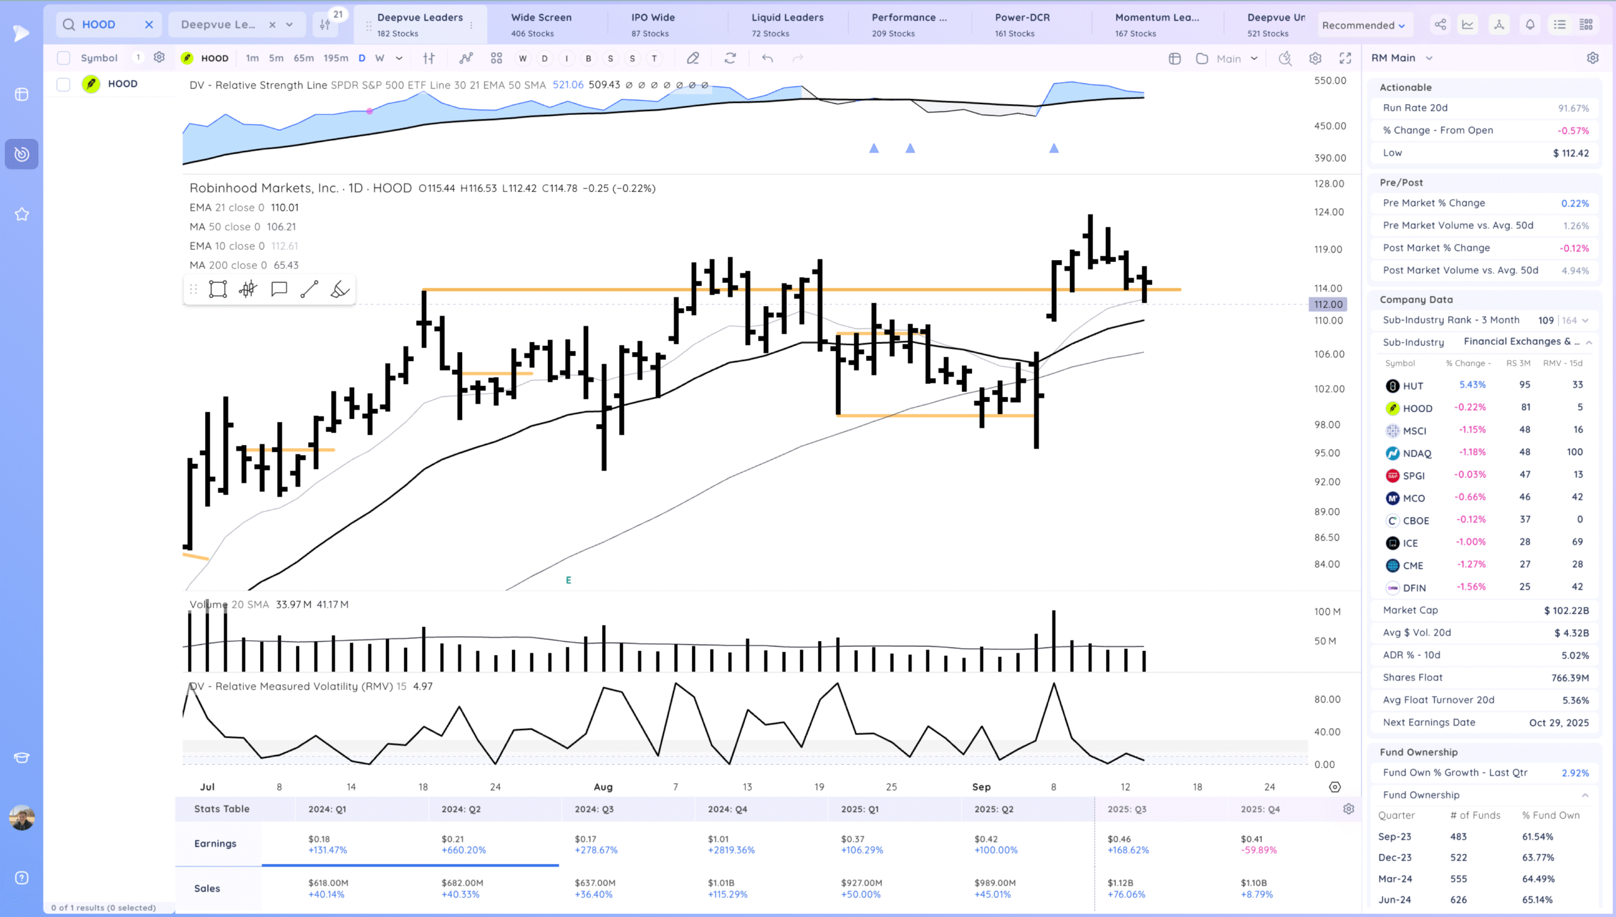Viewport: 1616px width, 917px height.
Task: Open chart settings gear icon
Action: pos(1316,58)
